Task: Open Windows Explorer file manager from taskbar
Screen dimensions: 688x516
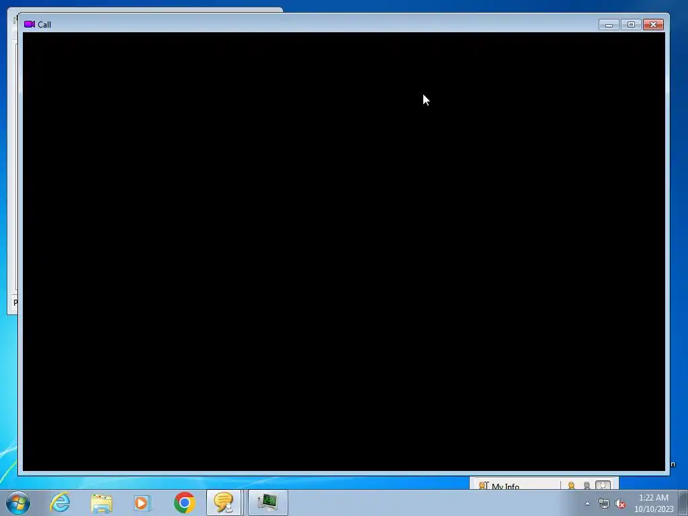Action: [x=101, y=503]
